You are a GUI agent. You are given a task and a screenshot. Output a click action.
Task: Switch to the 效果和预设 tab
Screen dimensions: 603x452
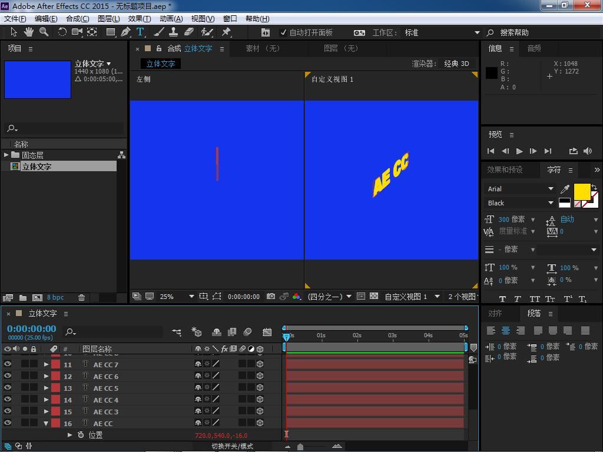[505, 169]
